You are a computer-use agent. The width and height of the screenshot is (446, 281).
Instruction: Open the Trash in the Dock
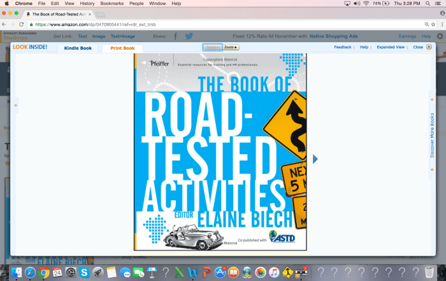coord(429,272)
